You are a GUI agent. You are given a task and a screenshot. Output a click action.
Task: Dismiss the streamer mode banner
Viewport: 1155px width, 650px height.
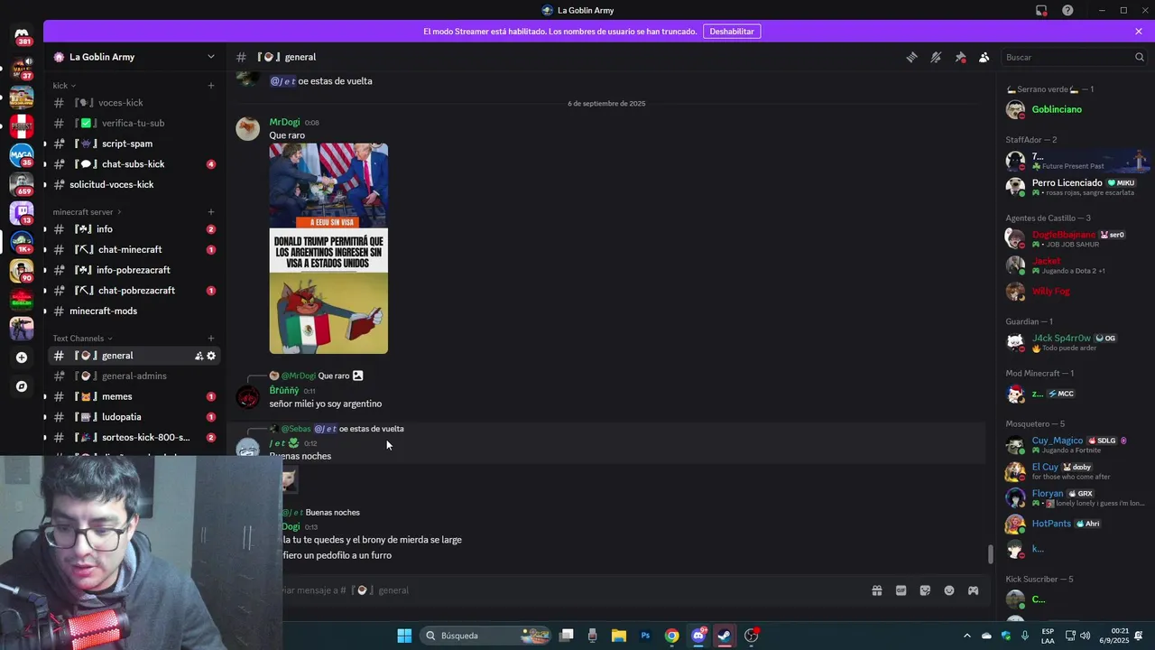pos(1139,32)
